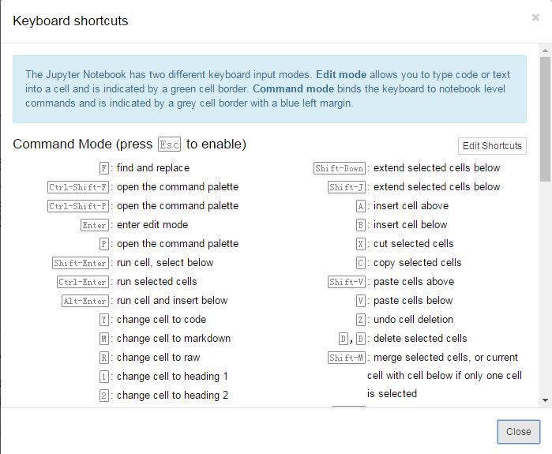Click the Ctrl-Shift-P key badge

tap(79, 206)
